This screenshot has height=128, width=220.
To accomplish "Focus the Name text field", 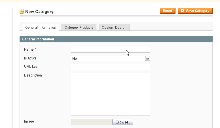I will click(111, 49).
